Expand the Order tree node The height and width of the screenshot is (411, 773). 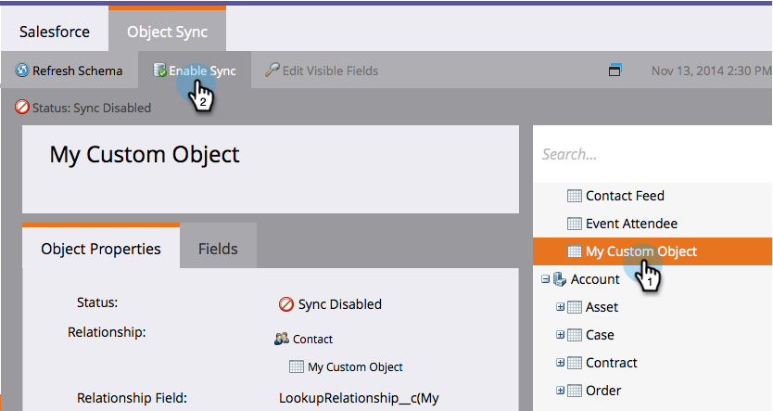(560, 391)
